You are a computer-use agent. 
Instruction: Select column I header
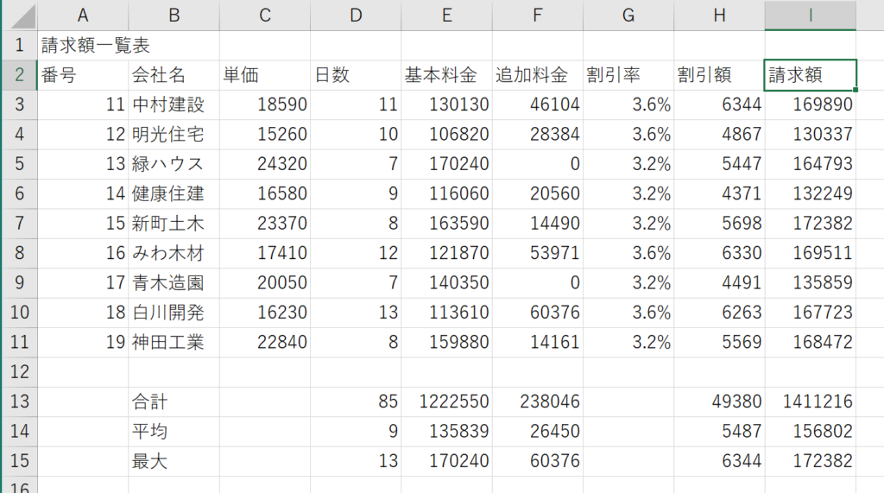[810, 16]
